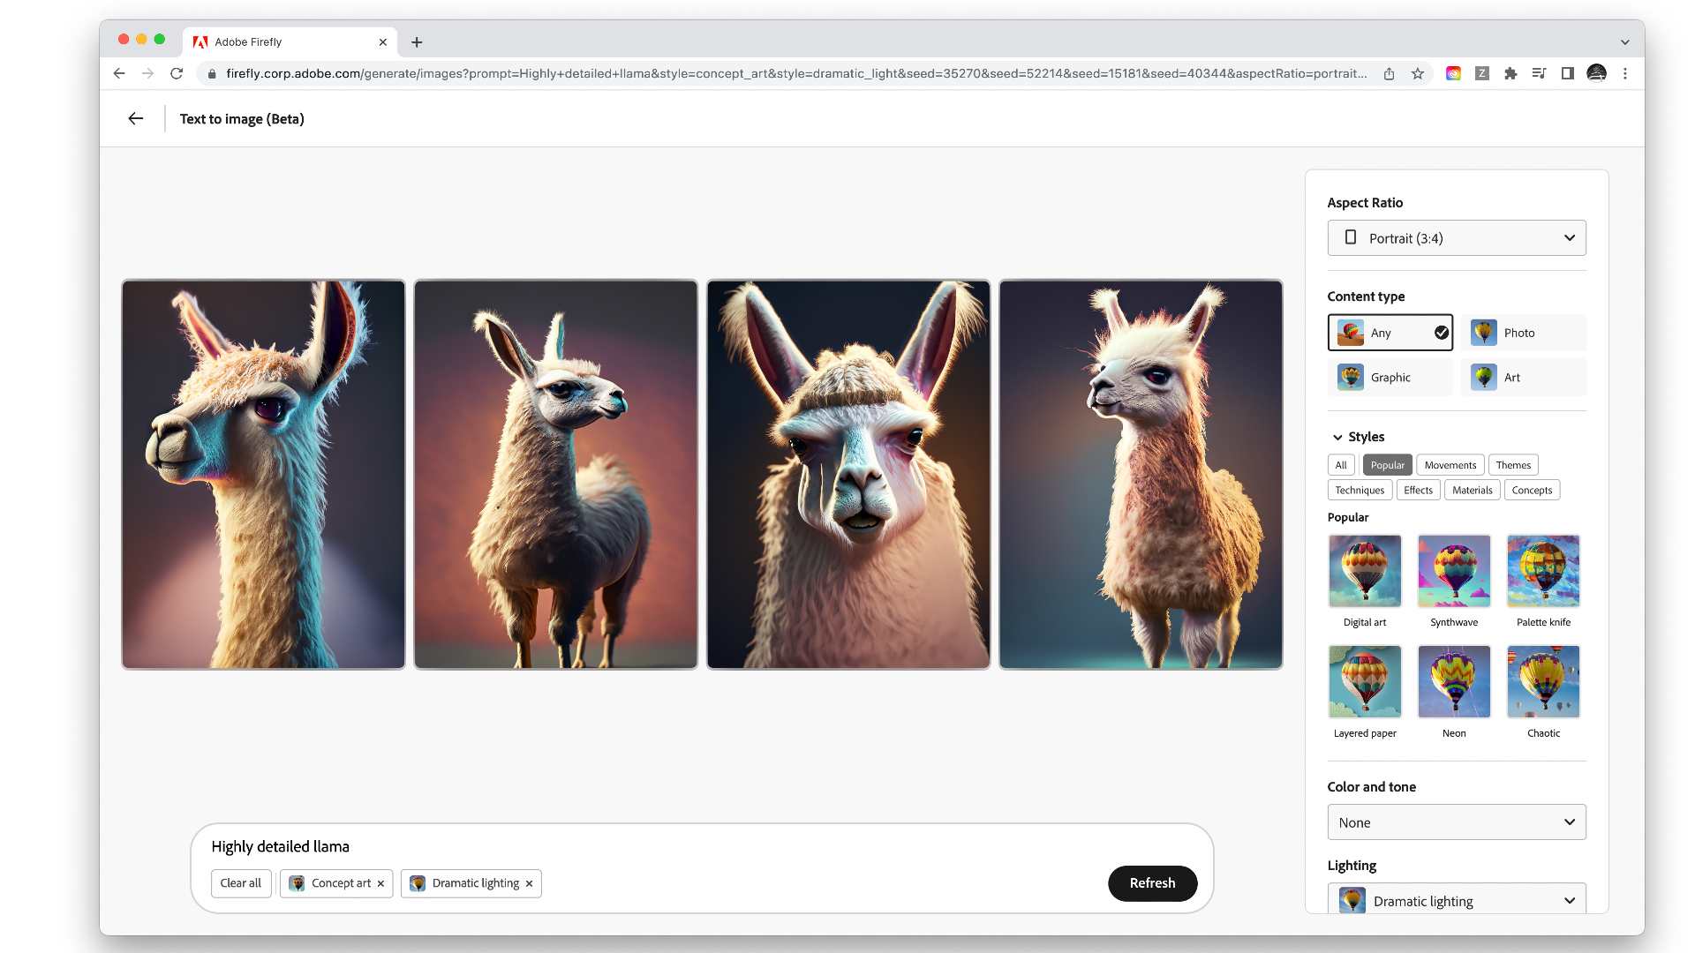Remove the Dramatic lighting tag
Screen dimensions: 1695x953
(x=529, y=883)
